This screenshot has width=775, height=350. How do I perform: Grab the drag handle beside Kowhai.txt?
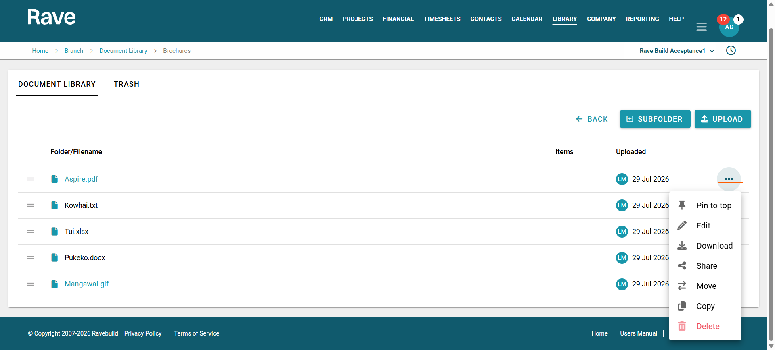click(30, 205)
